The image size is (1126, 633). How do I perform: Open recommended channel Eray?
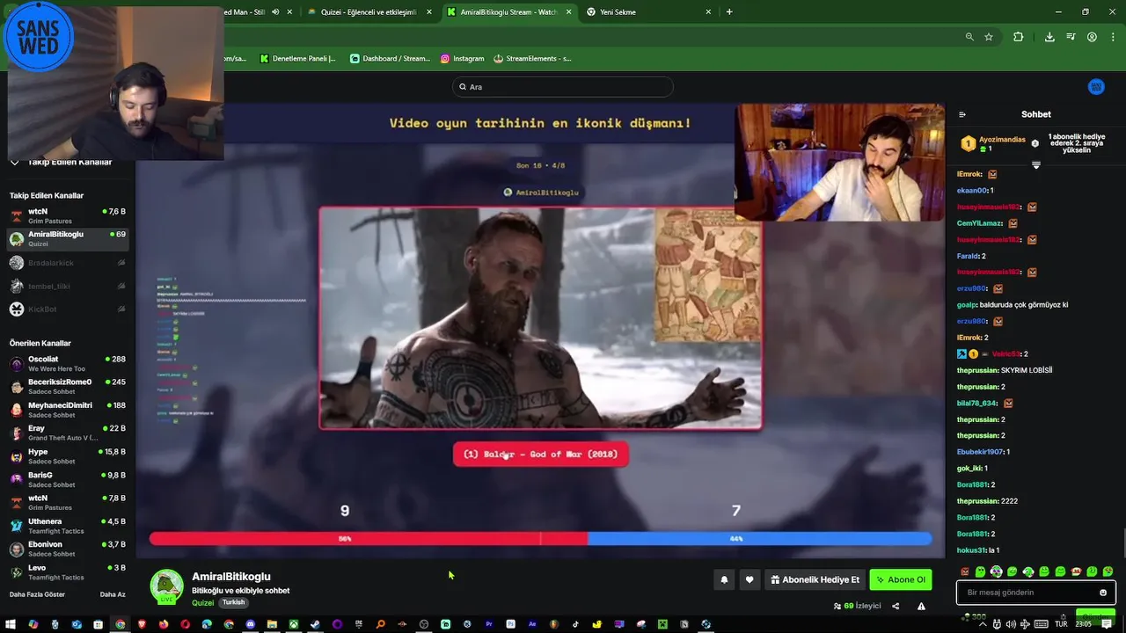[68, 433]
